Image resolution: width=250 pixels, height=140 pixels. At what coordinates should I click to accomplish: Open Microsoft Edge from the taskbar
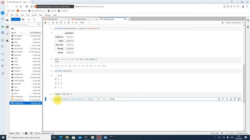point(61,137)
